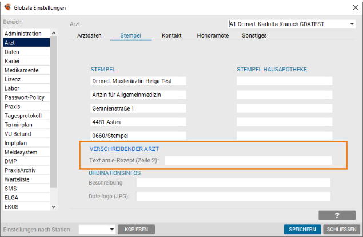Select Terminplan in the Bereich list
Image resolution: width=363 pixels, height=237 pixels.
coord(19,125)
